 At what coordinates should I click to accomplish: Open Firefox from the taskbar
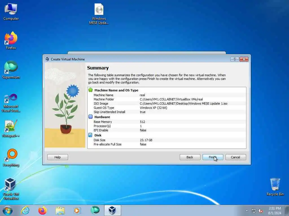43,210
